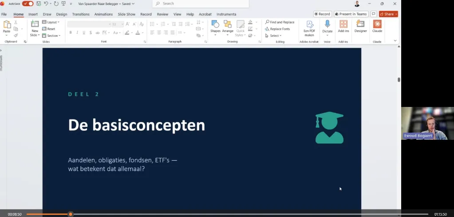Click Present in Teams button

point(351,14)
